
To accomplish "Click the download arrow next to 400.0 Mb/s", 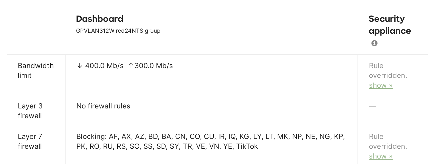I will coord(79,65).
